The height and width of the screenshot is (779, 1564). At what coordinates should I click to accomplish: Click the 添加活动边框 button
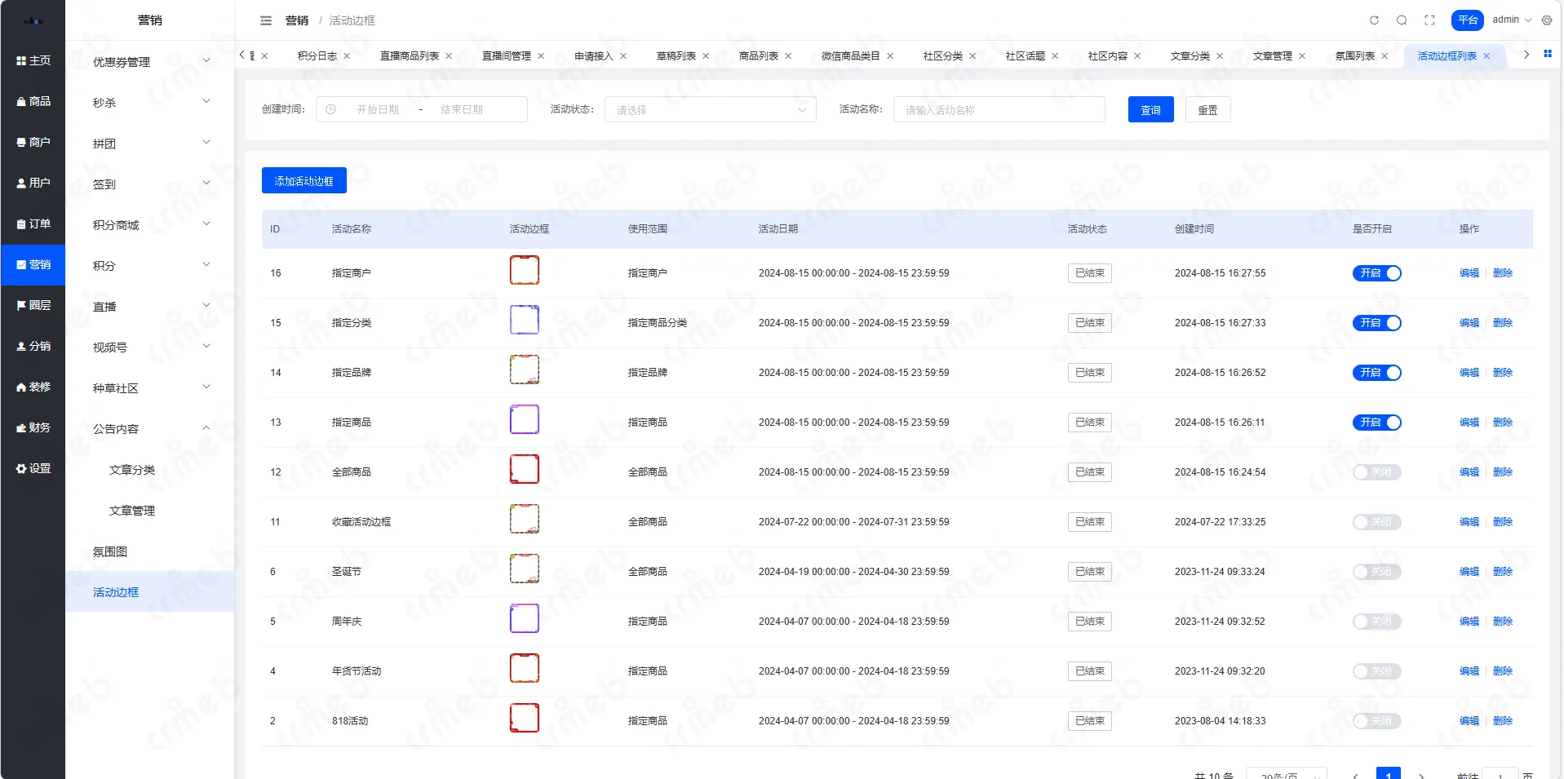[x=303, y=180]
